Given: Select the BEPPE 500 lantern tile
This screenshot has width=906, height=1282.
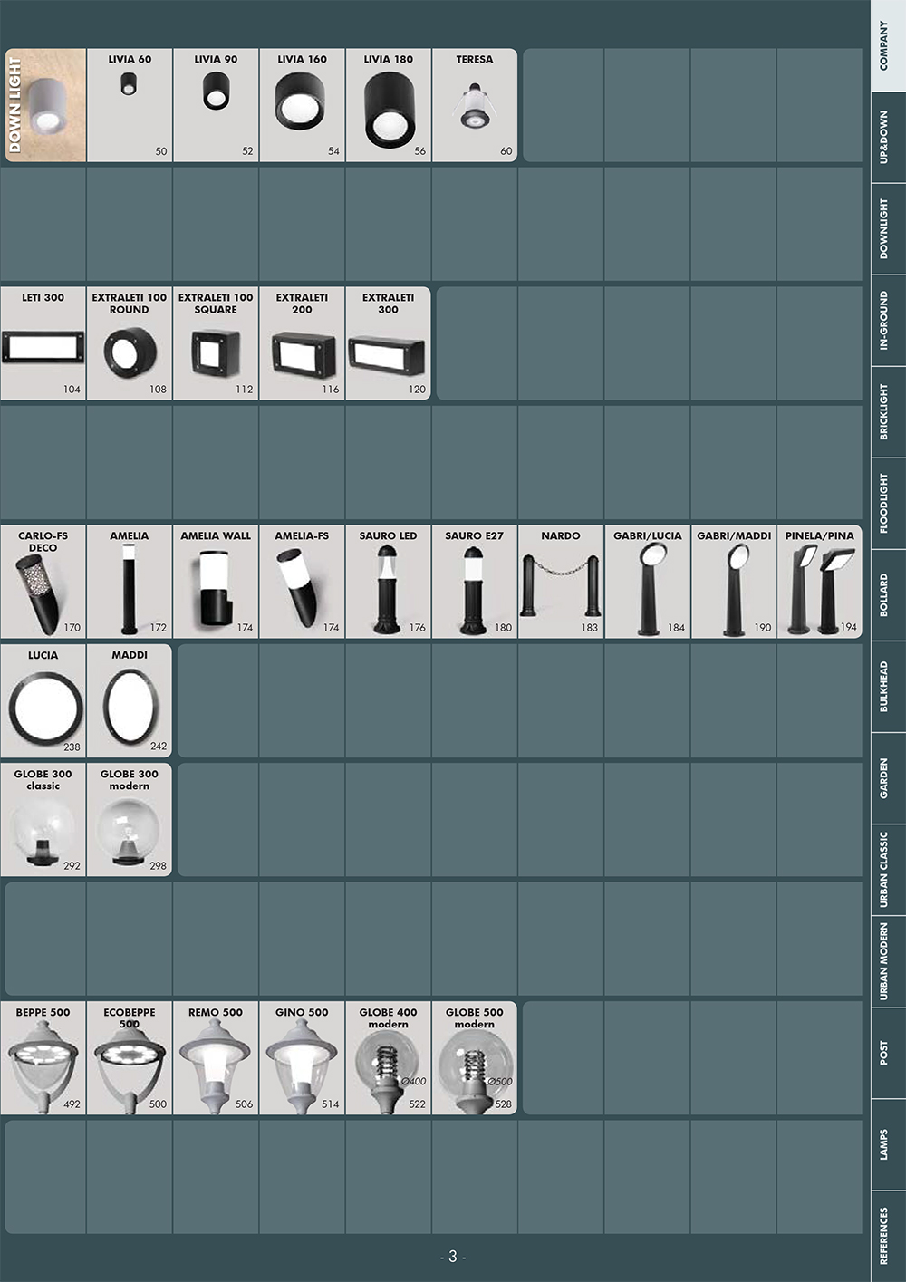Looking at the screenshot, I should click(x=43, y=1058).
